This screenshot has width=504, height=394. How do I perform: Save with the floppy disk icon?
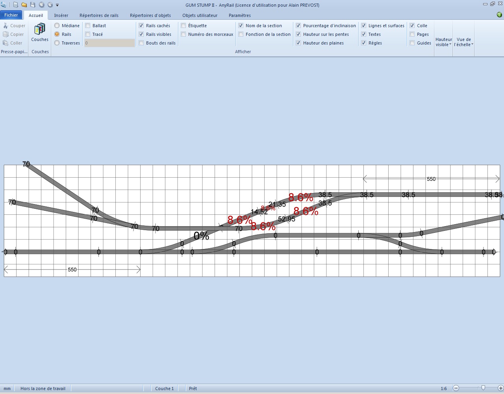(33, 5)
